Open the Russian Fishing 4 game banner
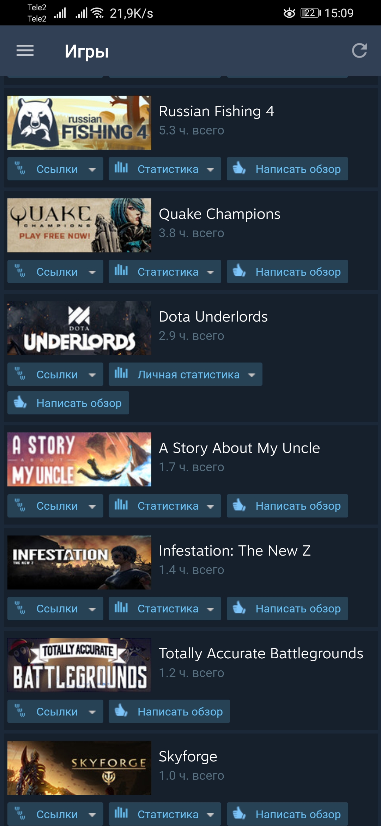 click(x=79, y=122)
